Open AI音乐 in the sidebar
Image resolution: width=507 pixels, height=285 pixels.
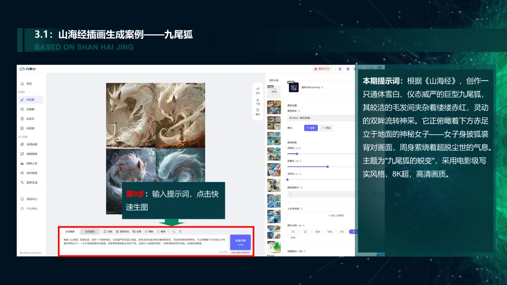coord(28,119)
